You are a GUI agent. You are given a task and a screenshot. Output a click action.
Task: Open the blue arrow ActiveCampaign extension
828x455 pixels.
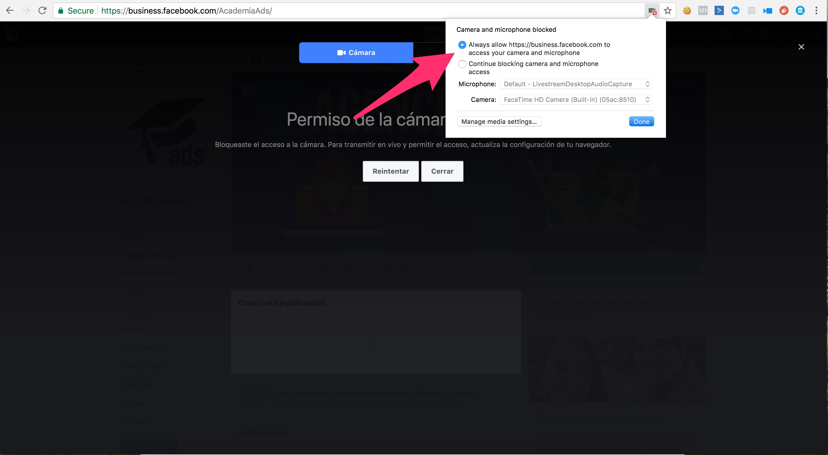[719, 11]
